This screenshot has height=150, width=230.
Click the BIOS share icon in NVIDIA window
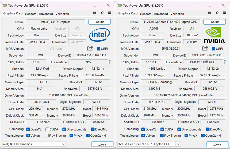click(x=205, y=48)
